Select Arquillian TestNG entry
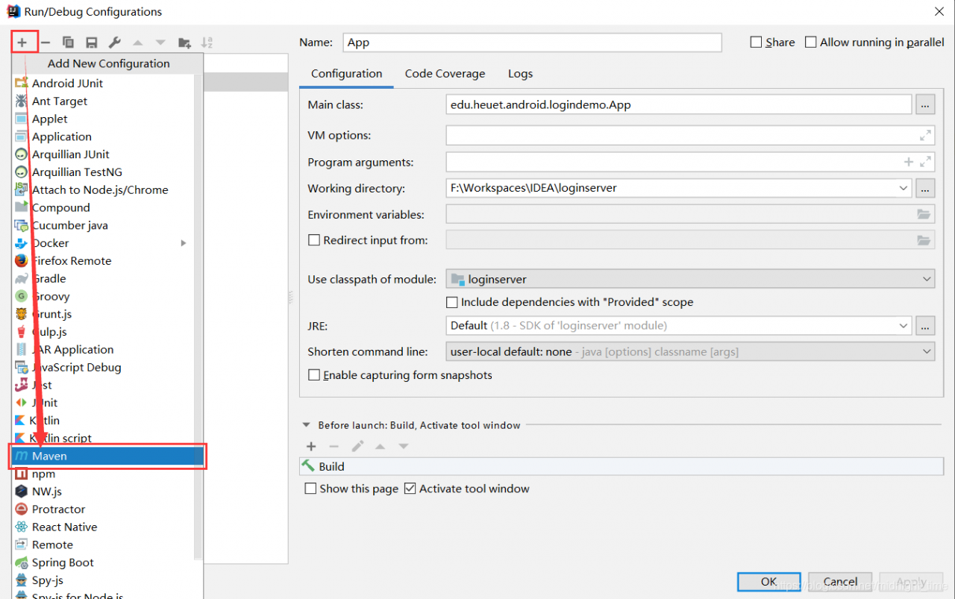The width and height of the screenshot is (955, 599). click(x=103, y=172)
